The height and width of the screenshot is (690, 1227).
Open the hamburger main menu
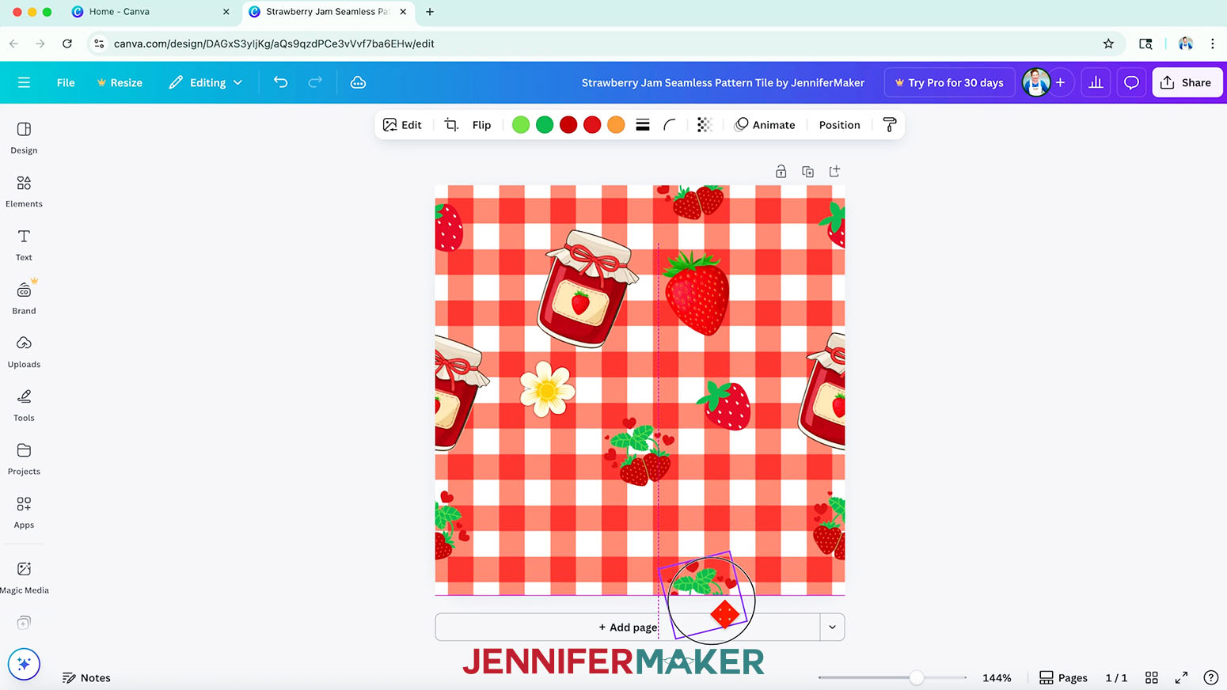point(24,82)
